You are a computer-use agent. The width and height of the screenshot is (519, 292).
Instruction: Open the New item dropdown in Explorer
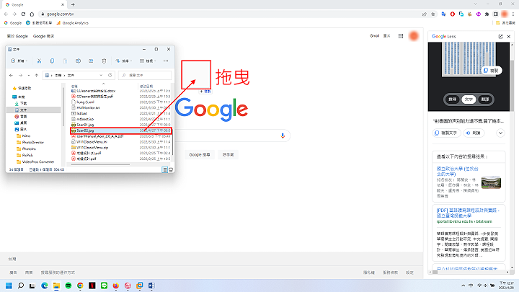pyautogui.click(x=19, y=61)
